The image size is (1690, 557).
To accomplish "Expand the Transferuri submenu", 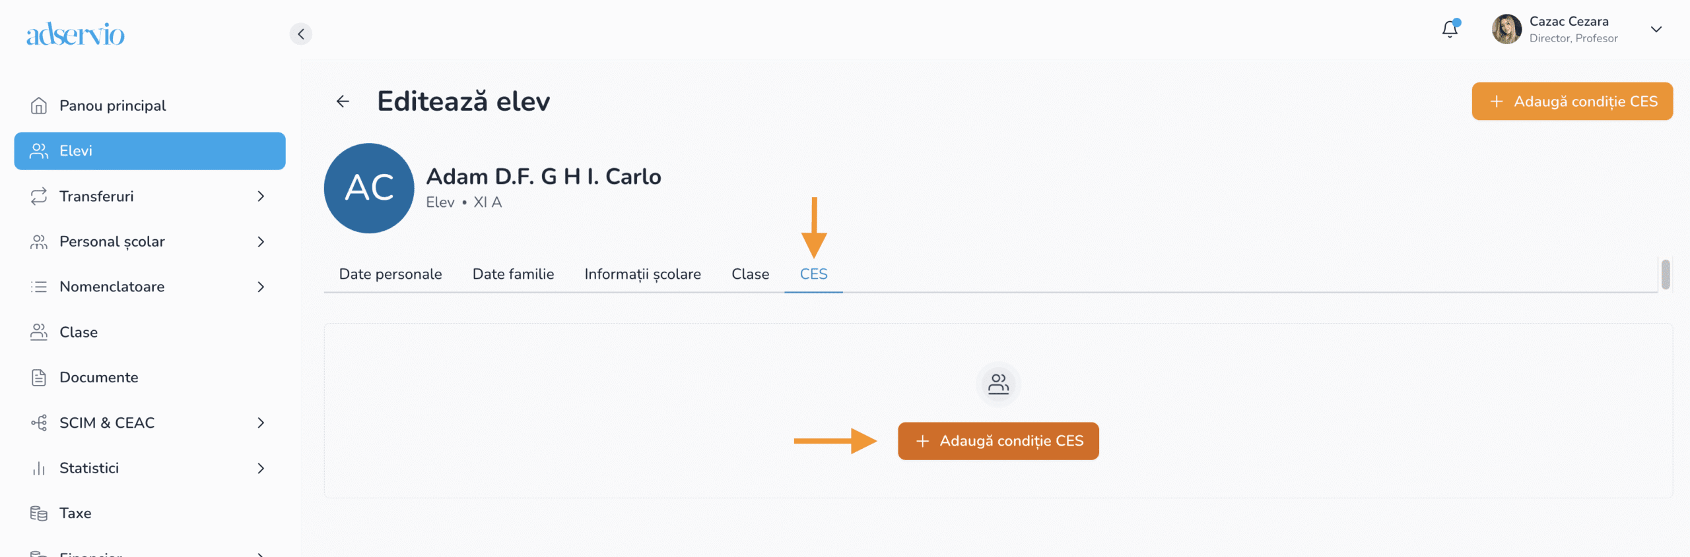I will coord(261,196).
